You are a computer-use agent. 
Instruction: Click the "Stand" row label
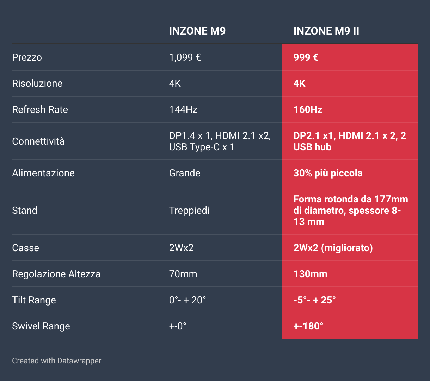pyautogui.click(x=25, y=210)
